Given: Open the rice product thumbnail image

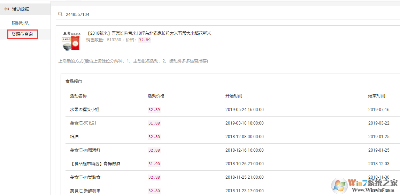Looking at the screenshot, I should point(71,41).
